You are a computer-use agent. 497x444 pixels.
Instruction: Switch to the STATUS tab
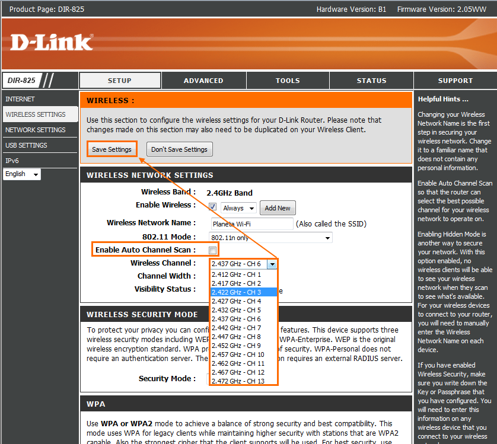tap(371, 81)
